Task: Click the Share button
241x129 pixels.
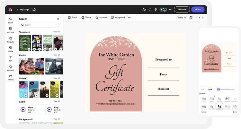Action: (198, 10)
